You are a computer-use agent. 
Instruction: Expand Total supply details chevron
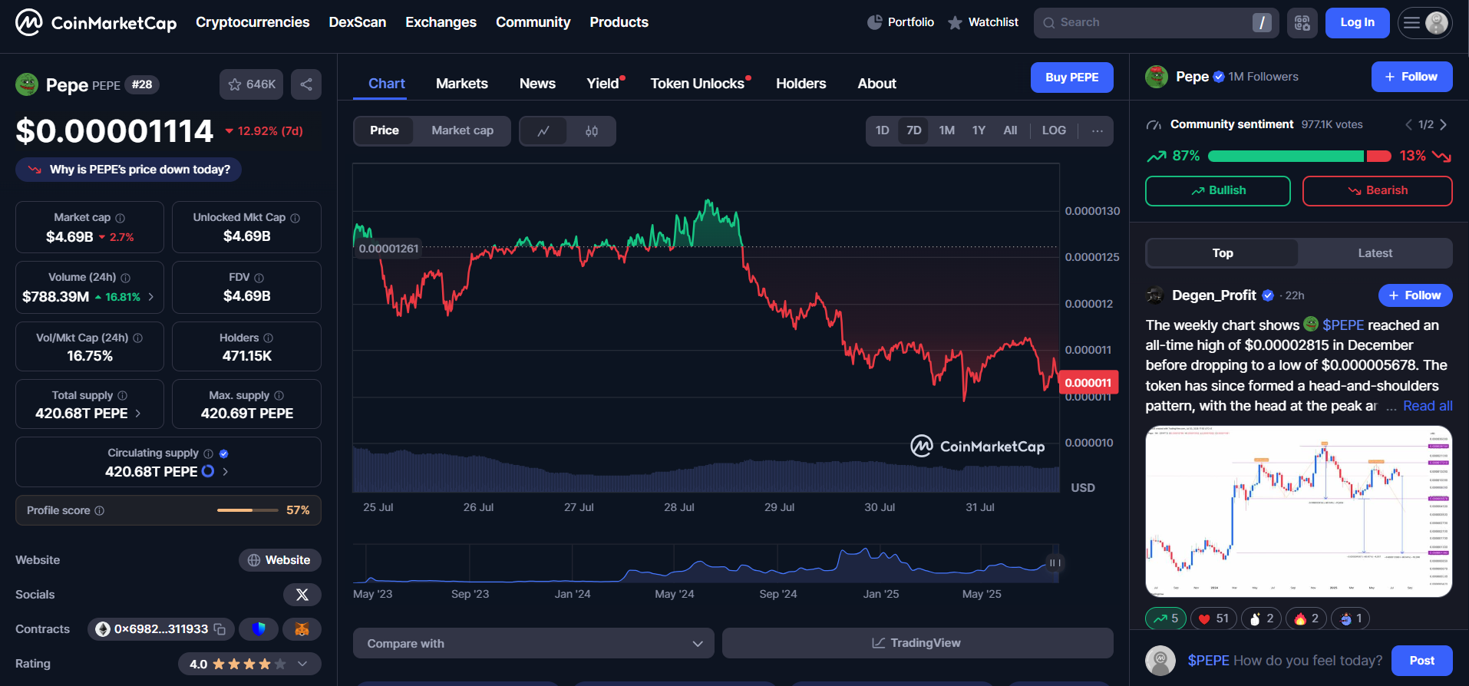pos(138,414)
